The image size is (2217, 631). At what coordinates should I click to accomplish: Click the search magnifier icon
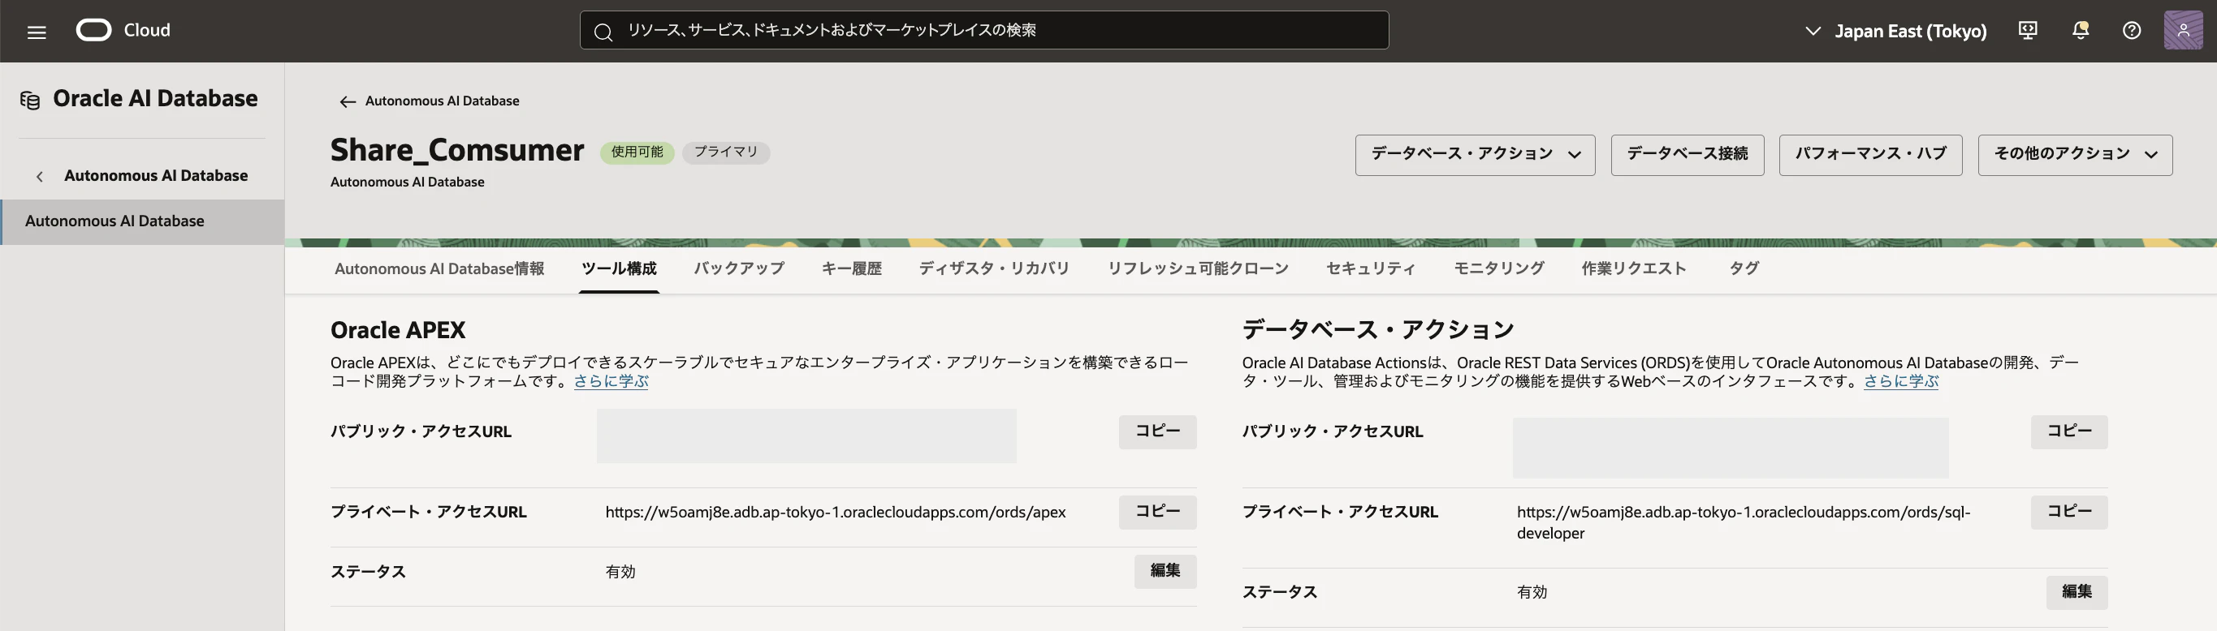[603, 32]
